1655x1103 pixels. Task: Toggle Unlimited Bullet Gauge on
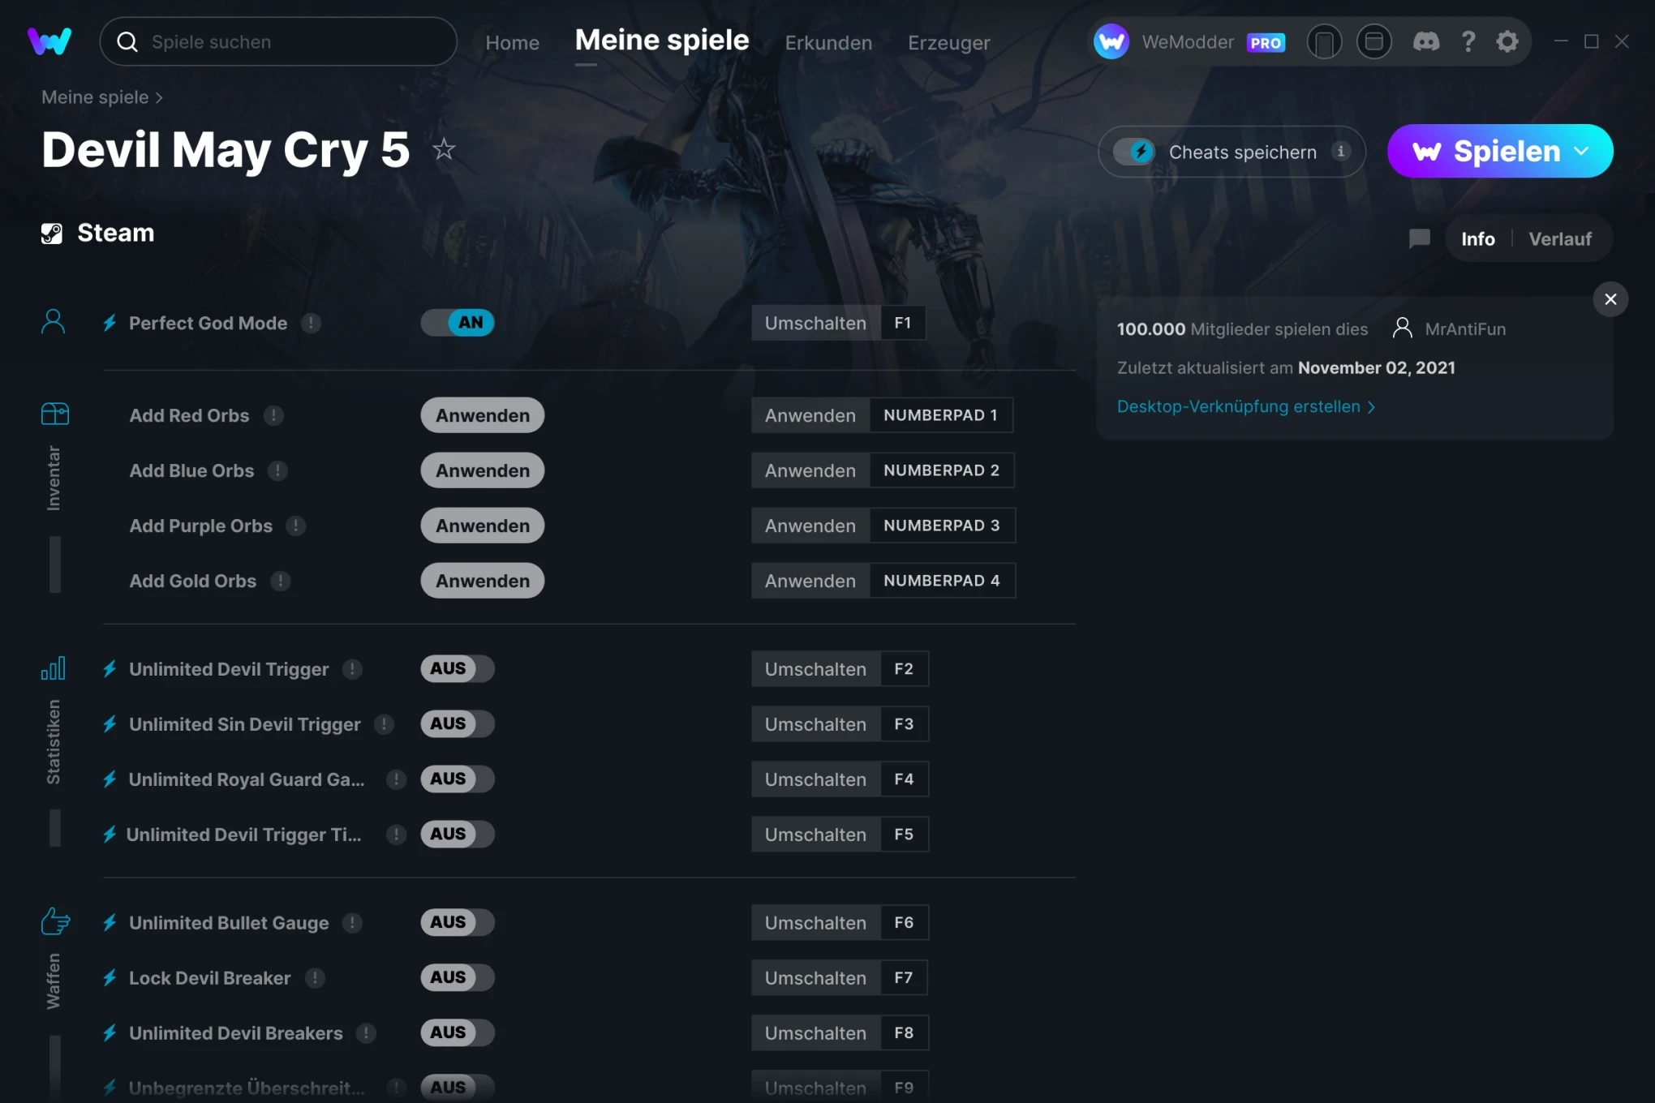(457, 922)
